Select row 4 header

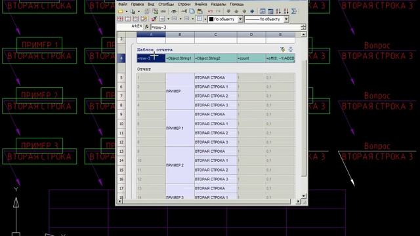(x=121, y=58)
